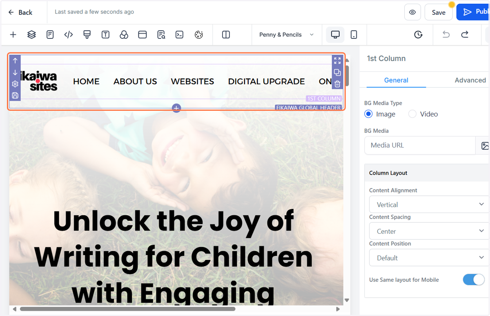Screen dimensions: 490x316
Task: Open the Content Position Default dropdown
Action: coord(429,258)
